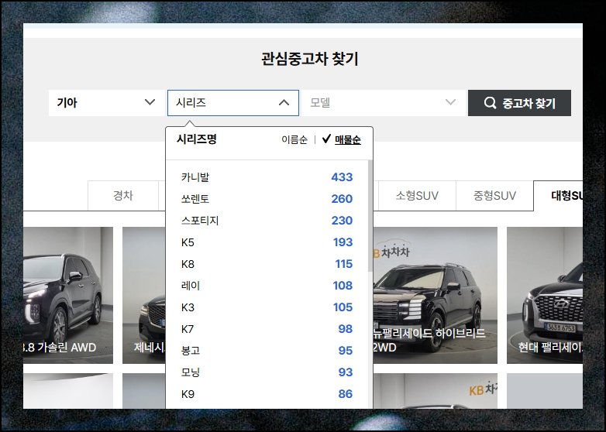This screenshot has height=432, width=606.
Task: Collapse the 시리즈 series dropdown
Action: click(x=233, y=103)
